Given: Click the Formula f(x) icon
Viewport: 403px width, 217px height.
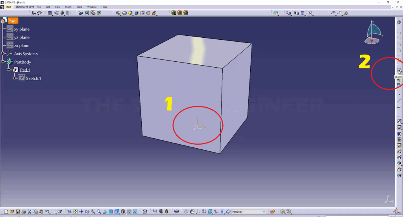Looking at the screenshot, I should pos(34,13).
